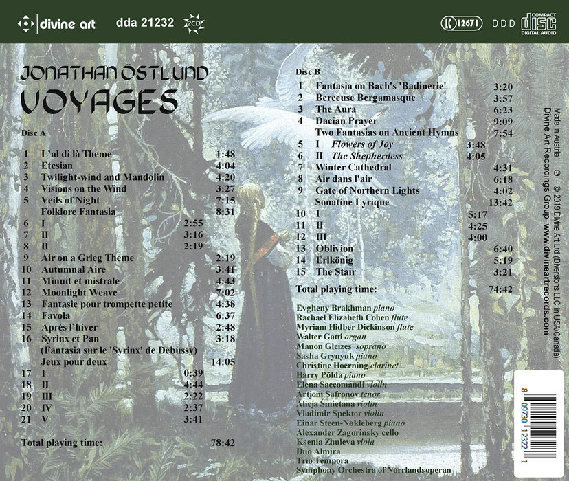Viewport: 569px width, 481px height.
Task: Click the Jonathan Östlund composer name
Action: [x=115, y=73]
